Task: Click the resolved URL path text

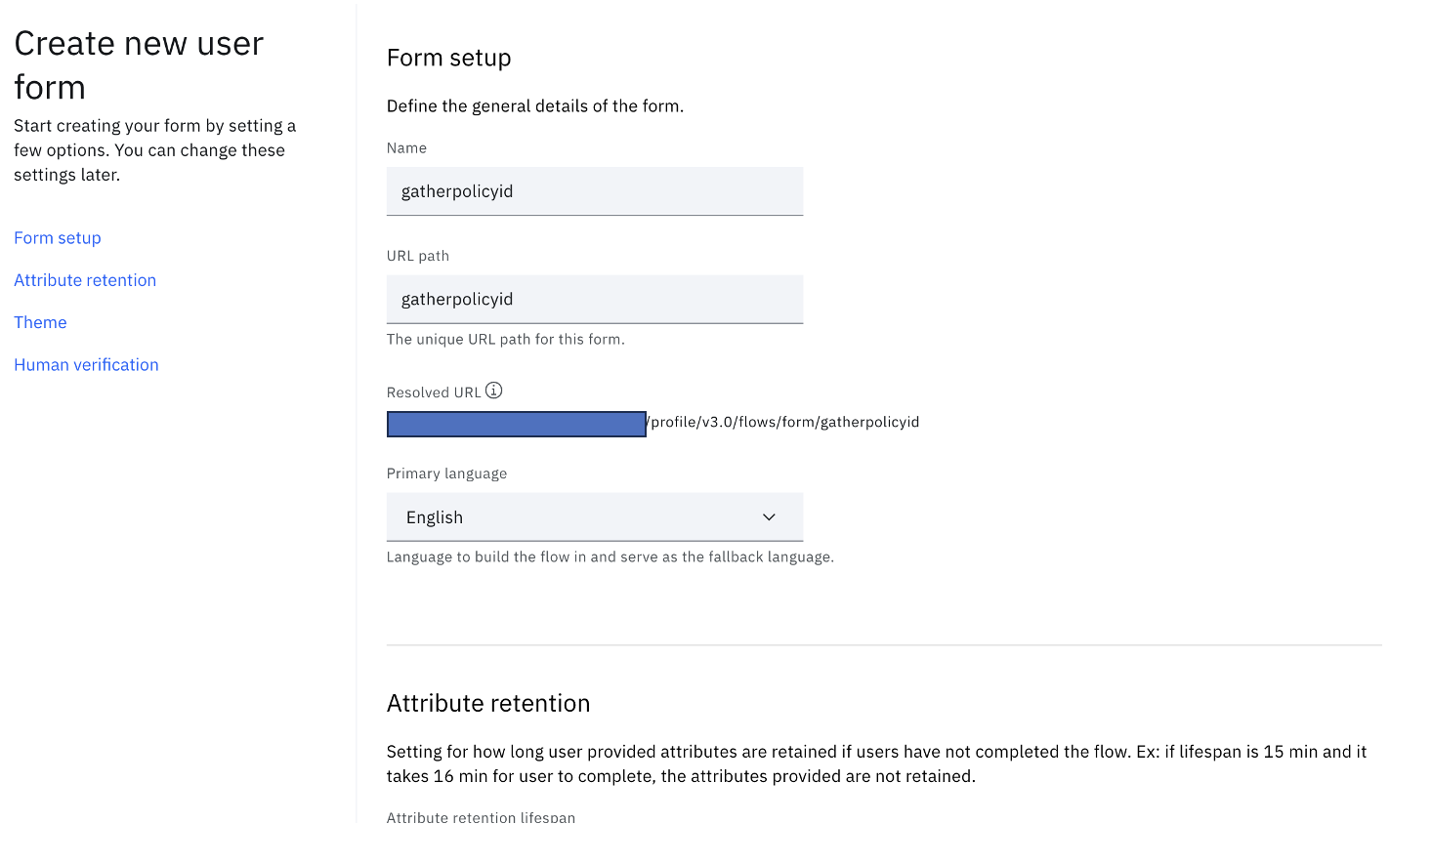Action: 784,423
